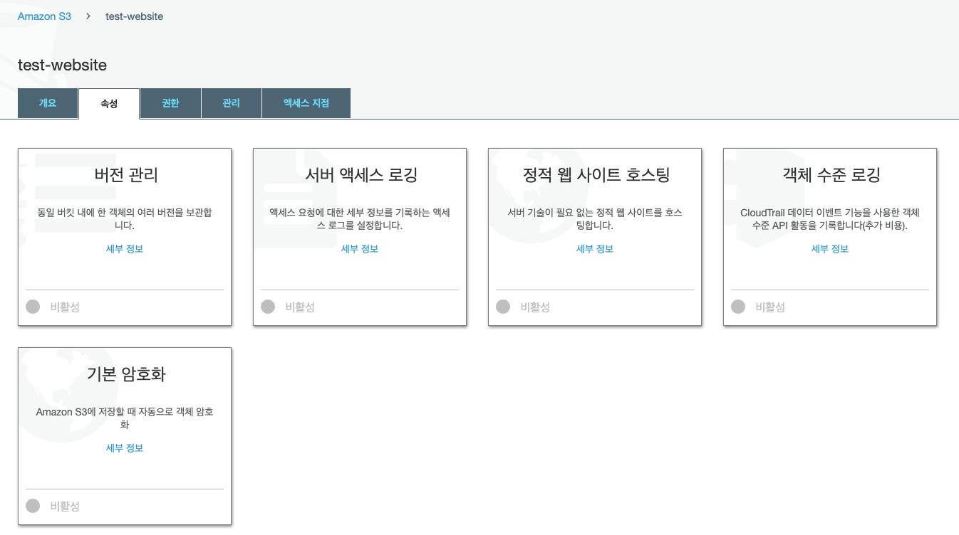
Task: Click the 객체 수준 로깅 card title
Action: tap(831, 175)
